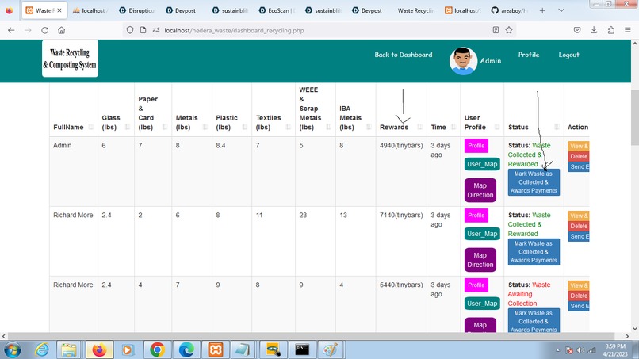Click Back to Dashboard link
The width and height of the screenshot is (639, 359).
click(x=404, y=55)
